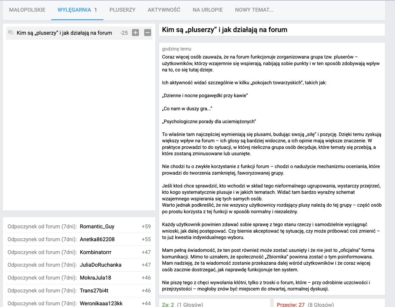
Task: Open the Pluserzy tab
Action: [x=122, y=10]
